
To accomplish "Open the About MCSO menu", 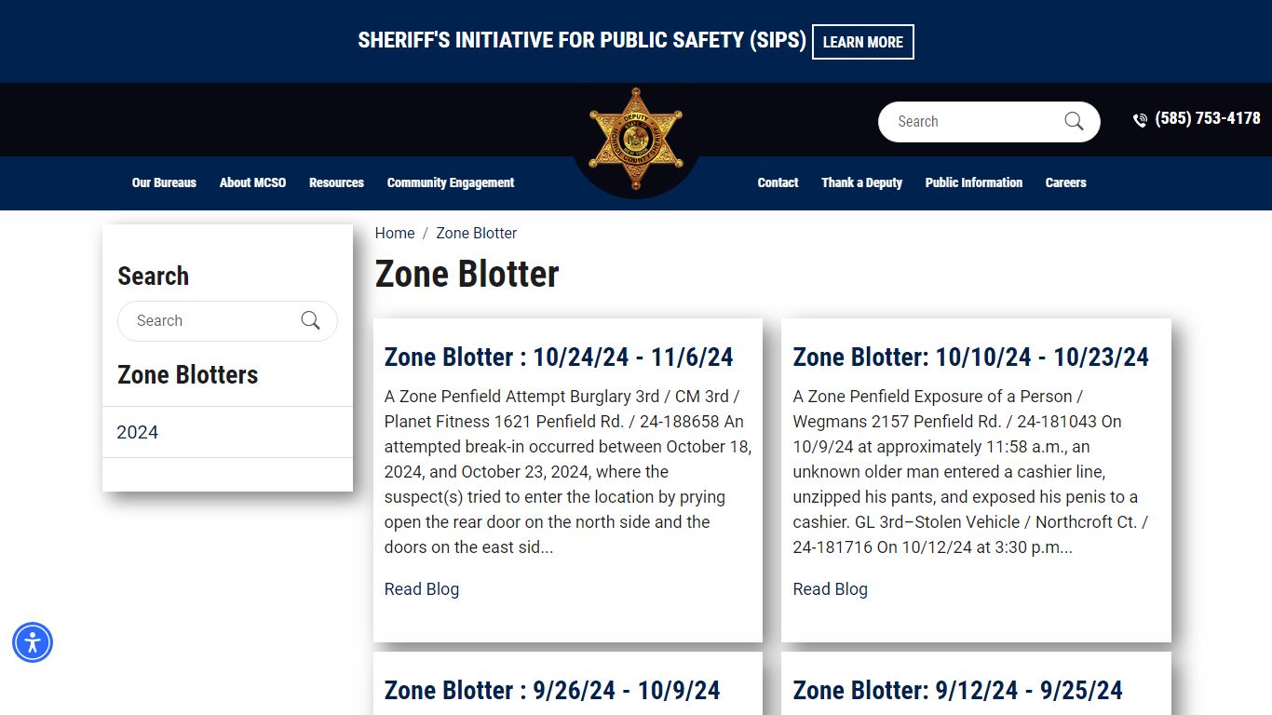I will pos(253,182).
